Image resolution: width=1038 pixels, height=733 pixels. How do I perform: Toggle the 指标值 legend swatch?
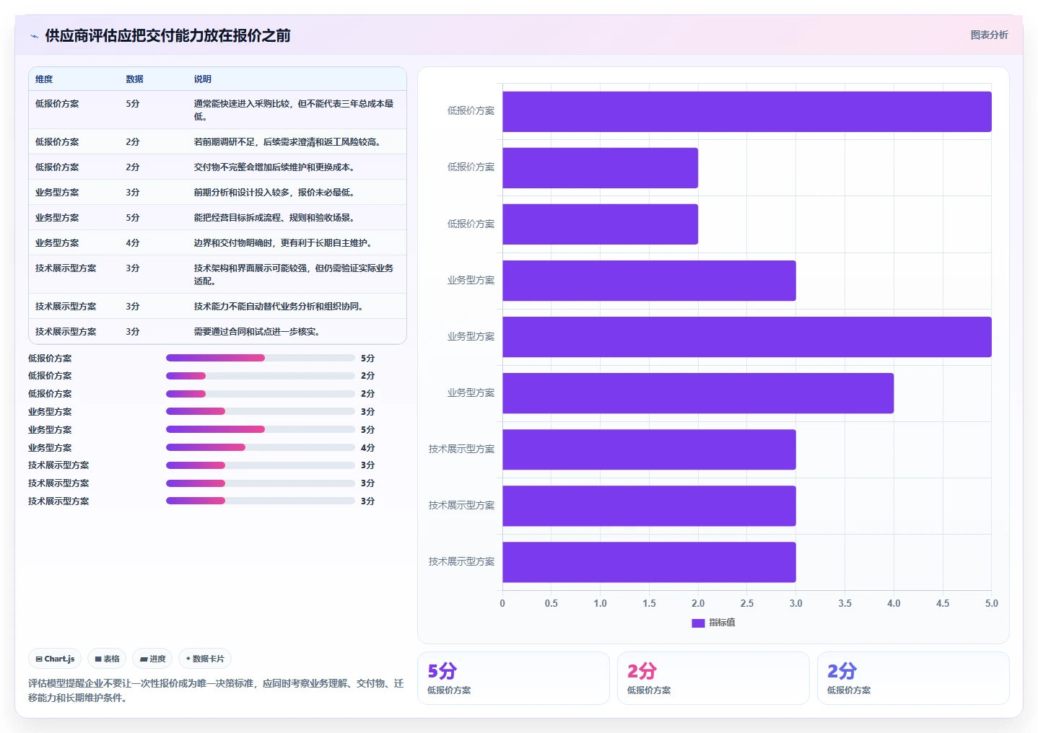[x=698, y=623]
